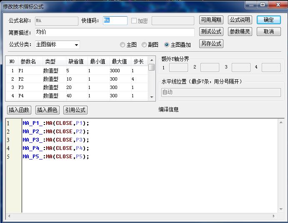This screenshot has height=223, width=288.
Task: Click the 水平线位置 input field
Action: (220, 92)
